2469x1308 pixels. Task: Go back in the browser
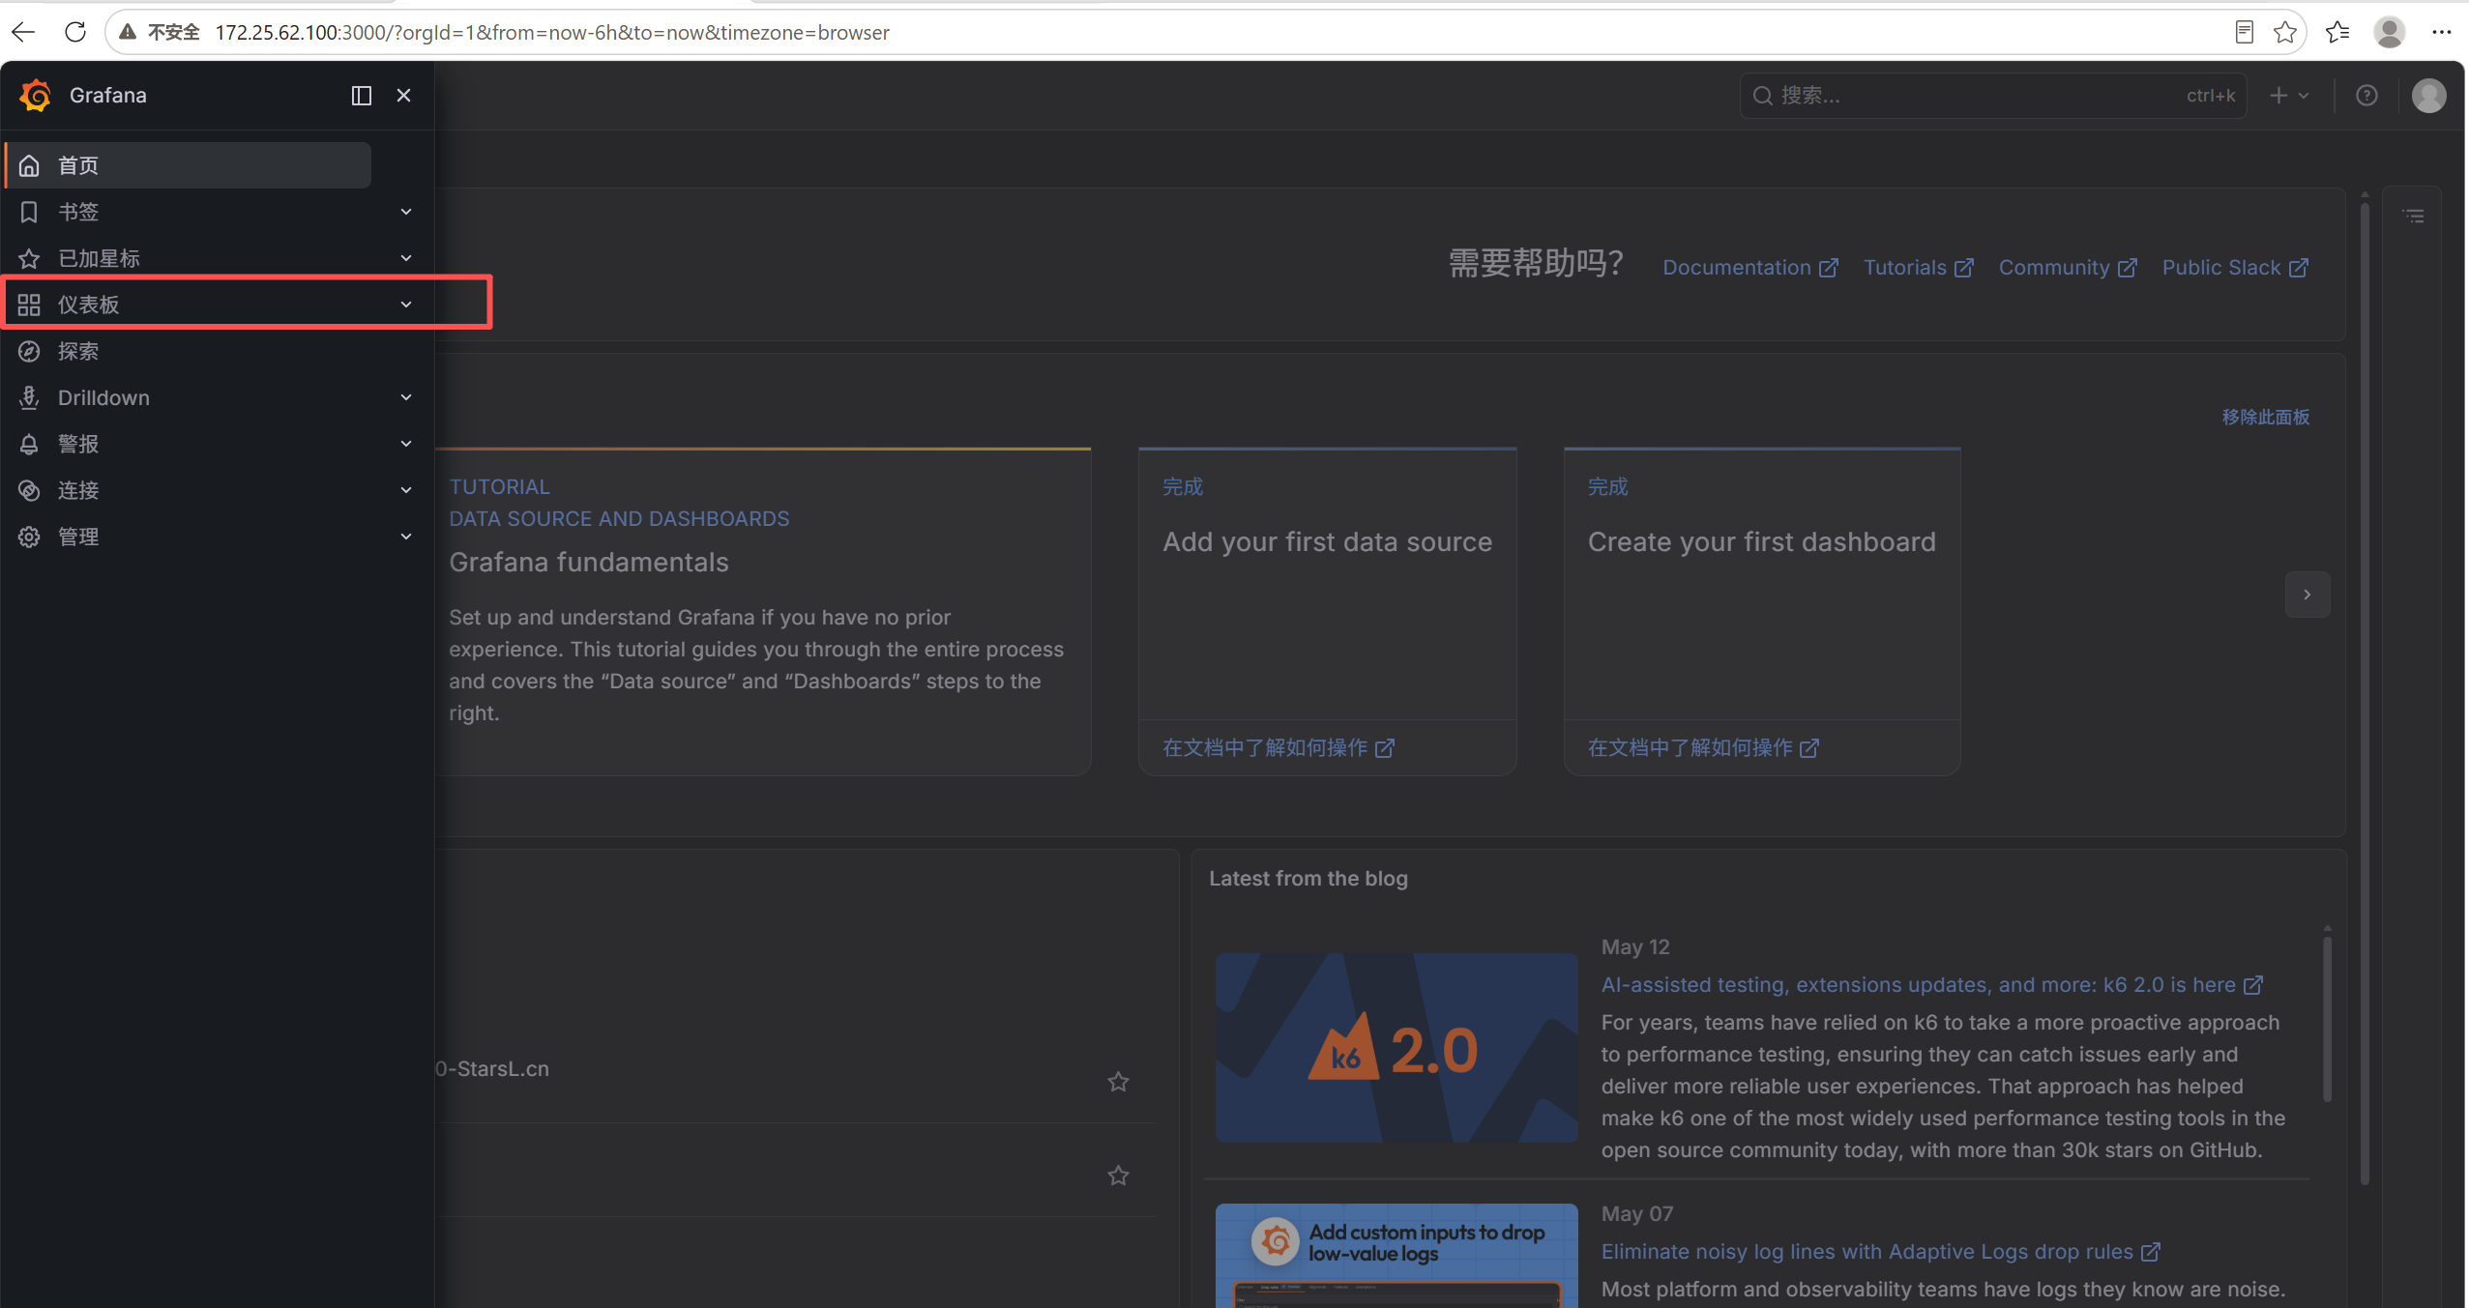[23, 32]
